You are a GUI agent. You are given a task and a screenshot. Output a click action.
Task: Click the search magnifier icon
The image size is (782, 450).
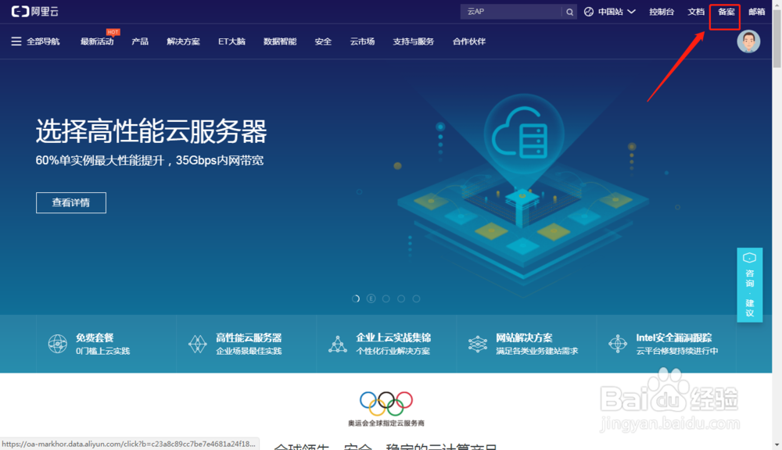(569, 12)
